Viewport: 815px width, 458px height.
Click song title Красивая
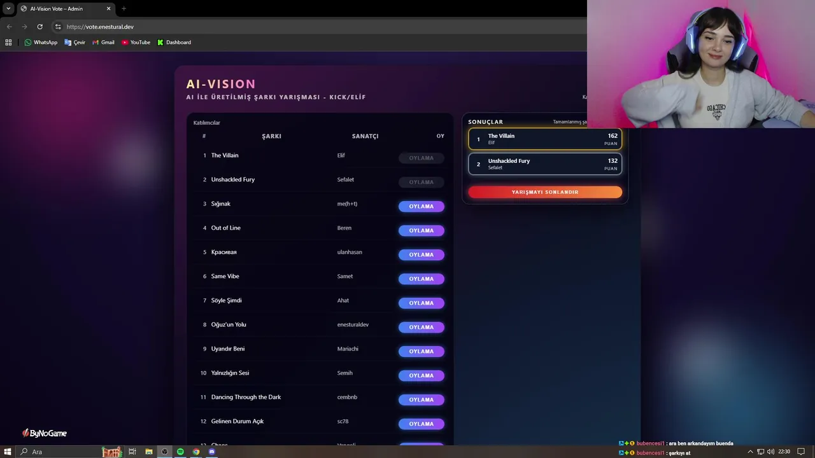tap(224, 252)
